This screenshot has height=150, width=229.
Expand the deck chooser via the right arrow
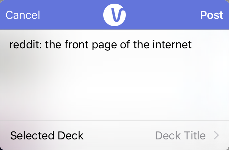[216, 135]
